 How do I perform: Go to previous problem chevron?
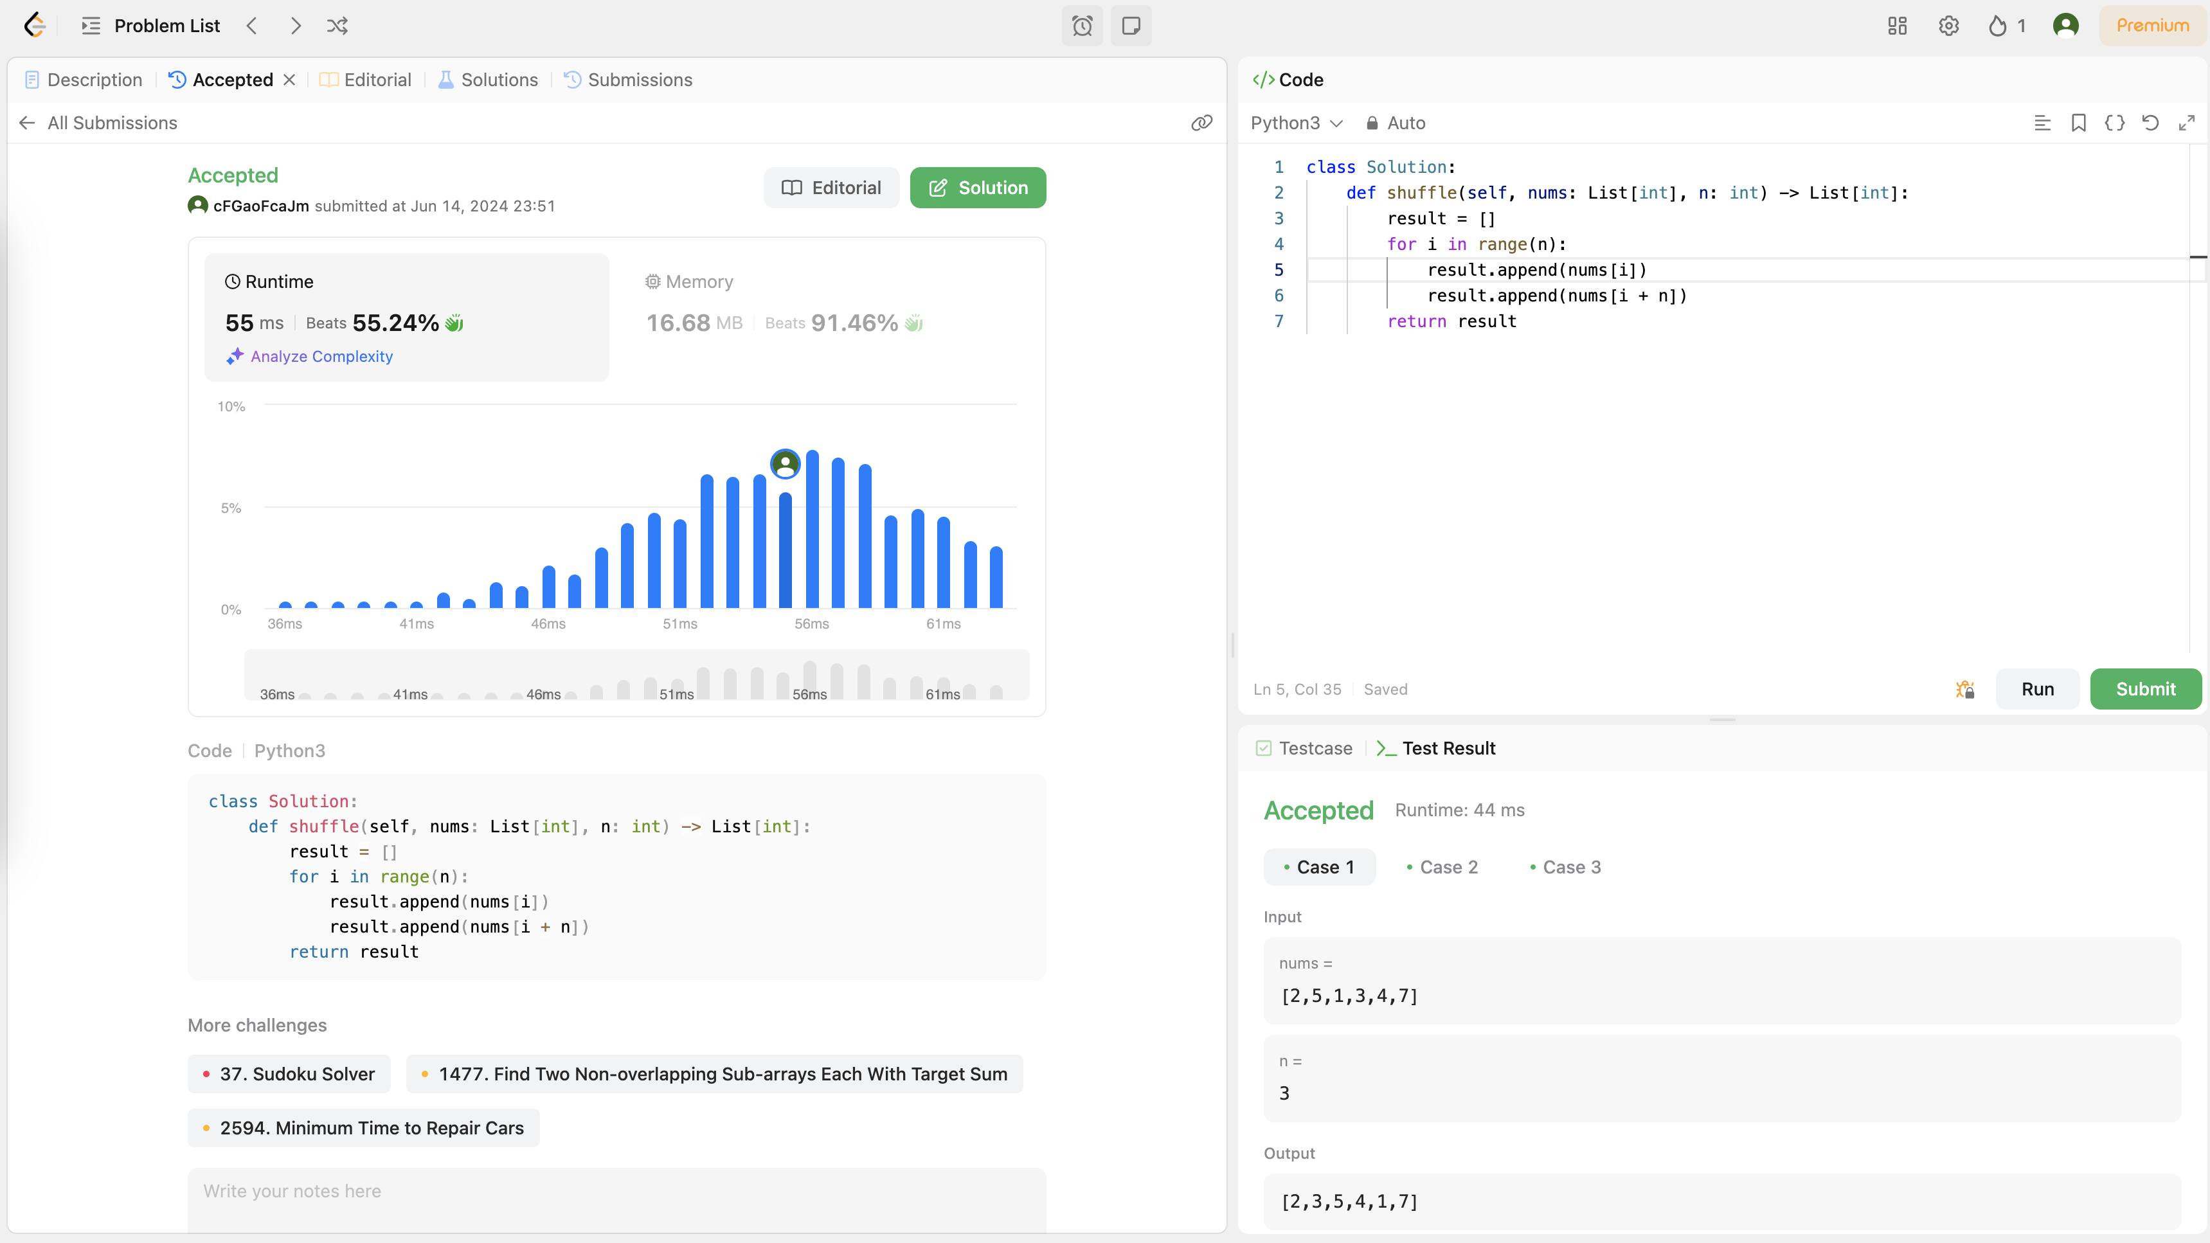pyautogui.click(x=251, y=26)
